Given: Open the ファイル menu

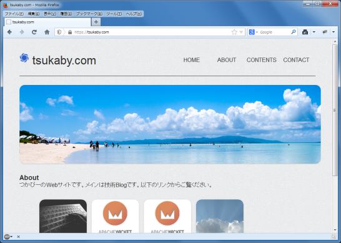Looking at the screenshot, I should coord(14,14).
